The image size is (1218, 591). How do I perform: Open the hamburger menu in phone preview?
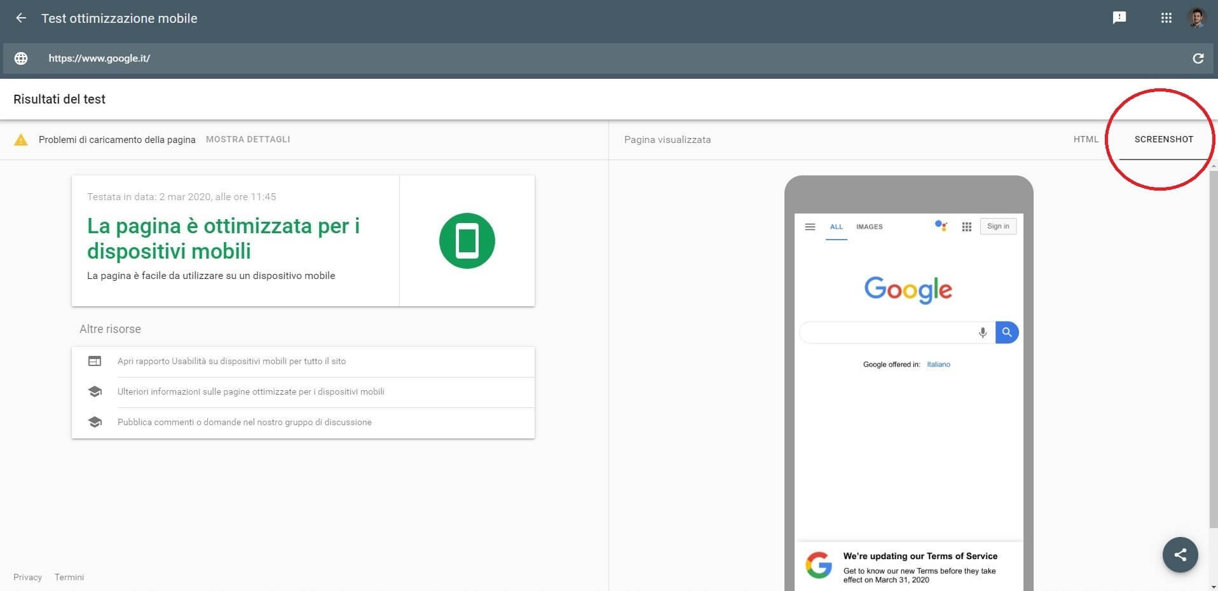point(810,227)
